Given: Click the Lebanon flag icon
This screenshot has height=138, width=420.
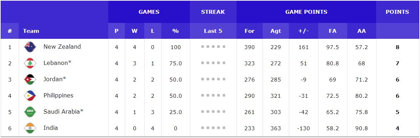Looking at the screenshot, I should coord(30,64).
